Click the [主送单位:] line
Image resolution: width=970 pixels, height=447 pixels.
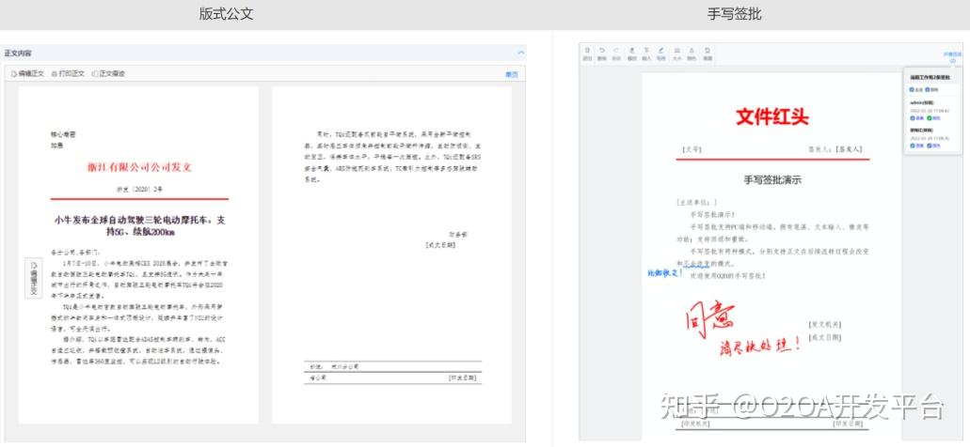click(697, 202)
